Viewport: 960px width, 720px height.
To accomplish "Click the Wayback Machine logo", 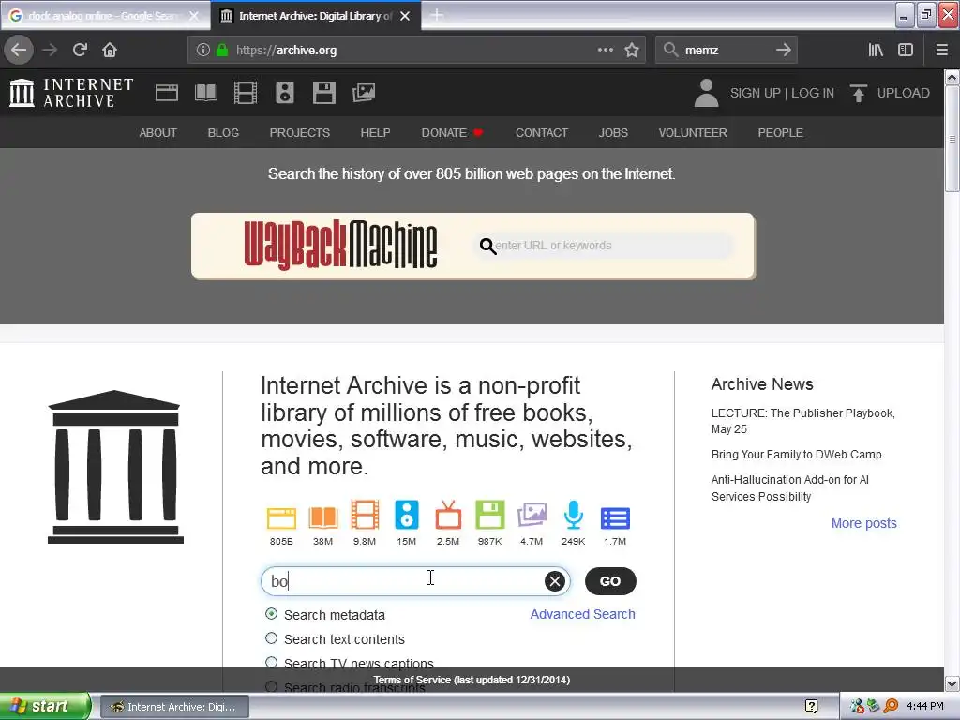I will [340, 245].
